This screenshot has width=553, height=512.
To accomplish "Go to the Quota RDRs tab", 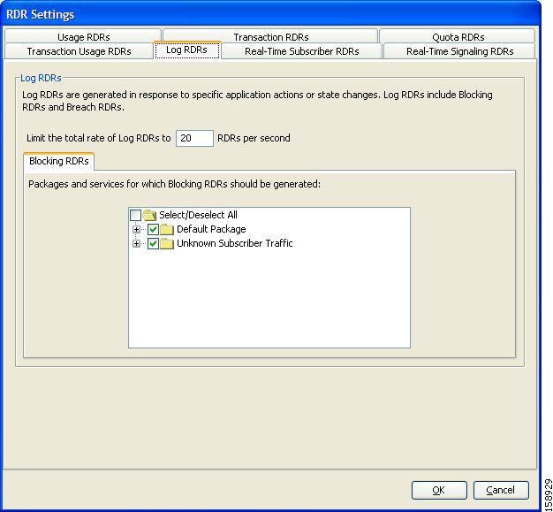I will (458, 37).
